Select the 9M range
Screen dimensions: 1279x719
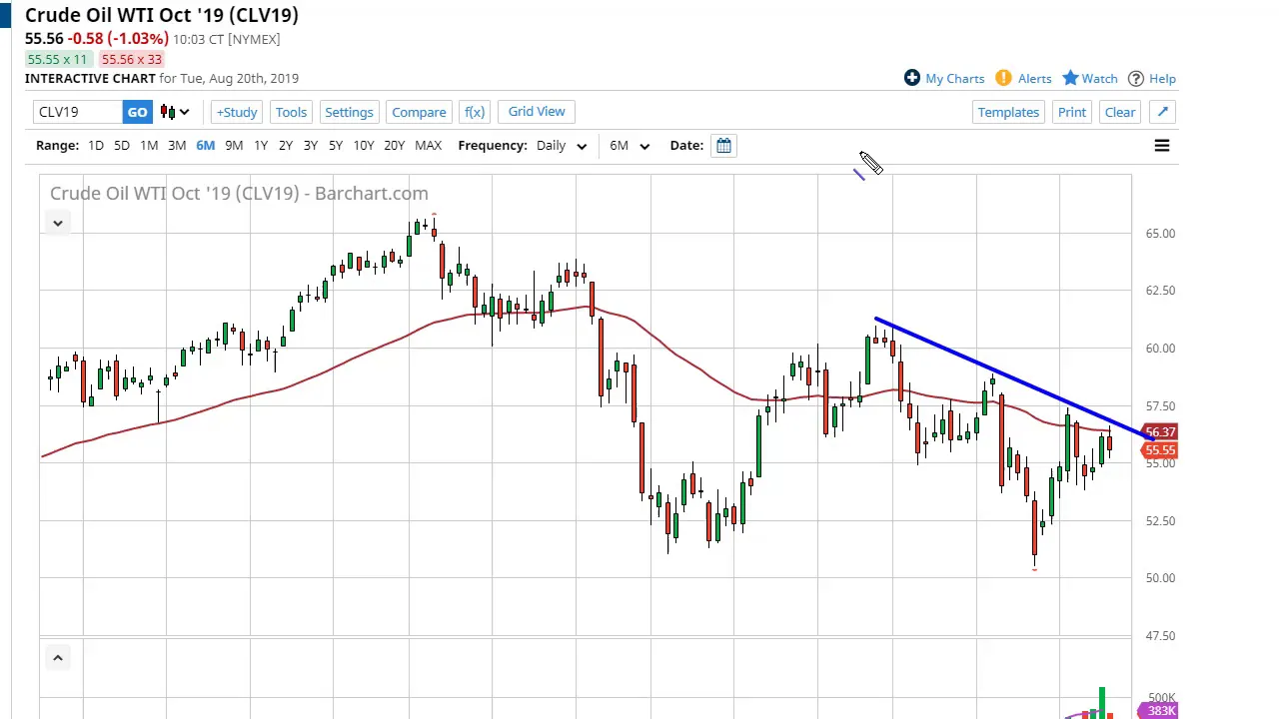(234, 146)
